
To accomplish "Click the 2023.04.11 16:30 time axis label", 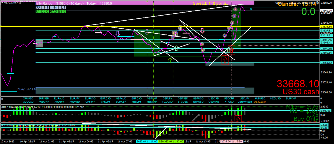I will tap(232, 141).
